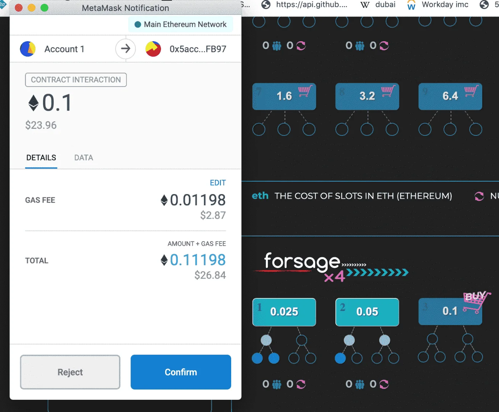
Task: Click partners icon above 3.2 slot
Action: (x=360, y=46)
